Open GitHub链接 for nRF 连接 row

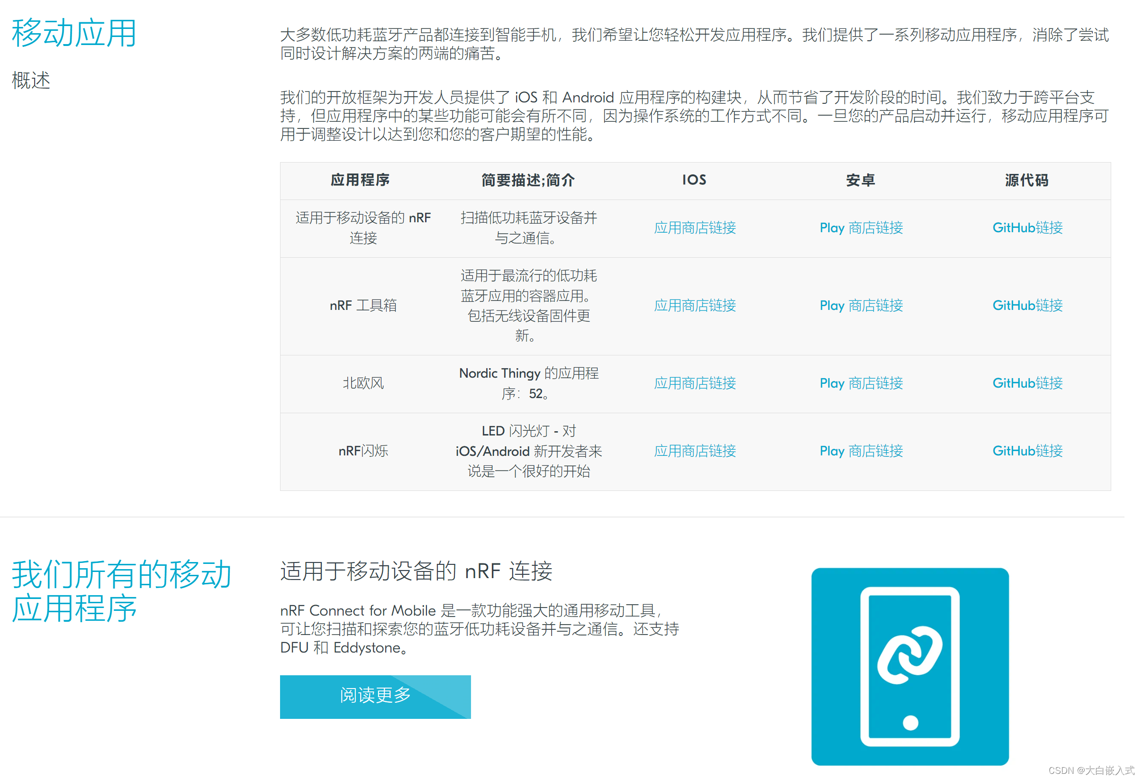(1027, 227)
